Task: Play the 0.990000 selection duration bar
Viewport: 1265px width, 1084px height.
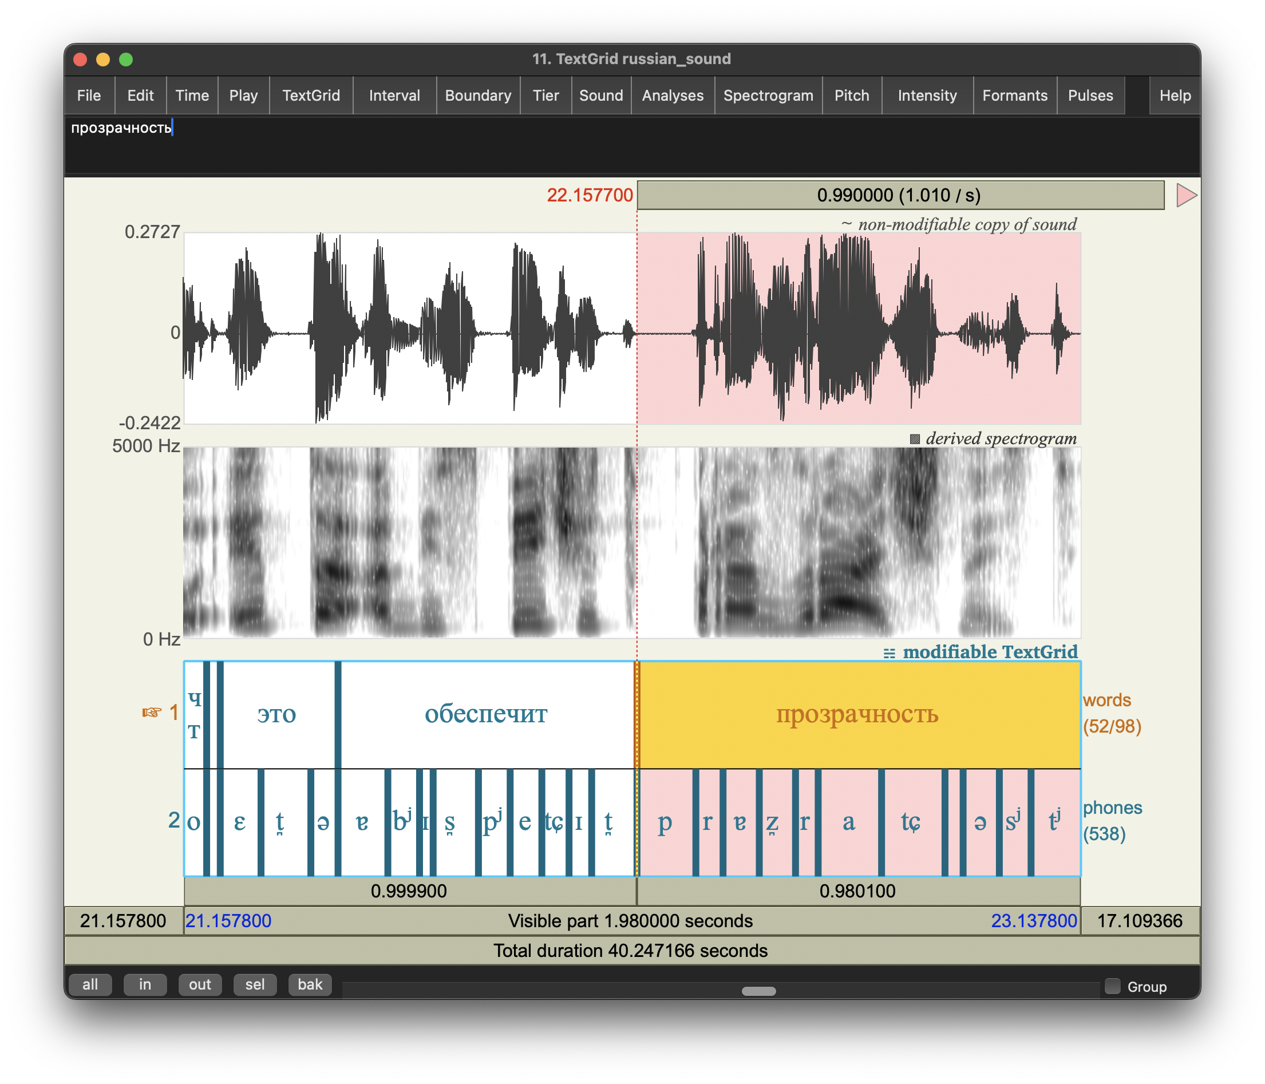Action: [x=900, y=195]
